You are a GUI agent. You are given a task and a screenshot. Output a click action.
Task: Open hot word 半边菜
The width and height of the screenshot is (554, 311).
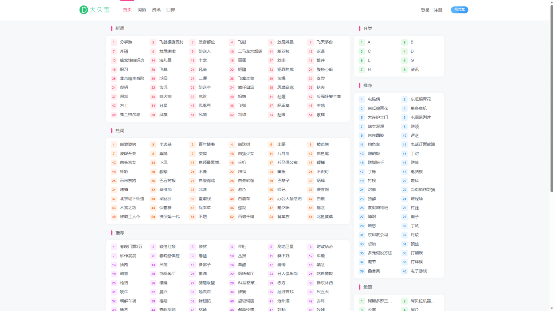click(x=165, y=144)
